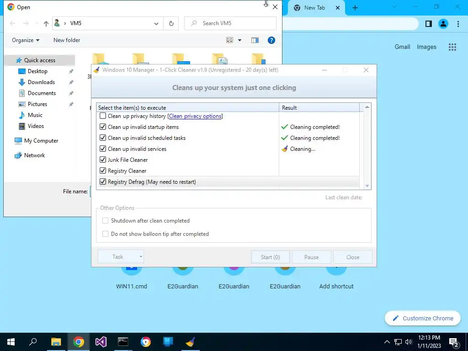Click the Search VM5 field
The width and height of the screenshot is (468, 351).
(230, 23)
